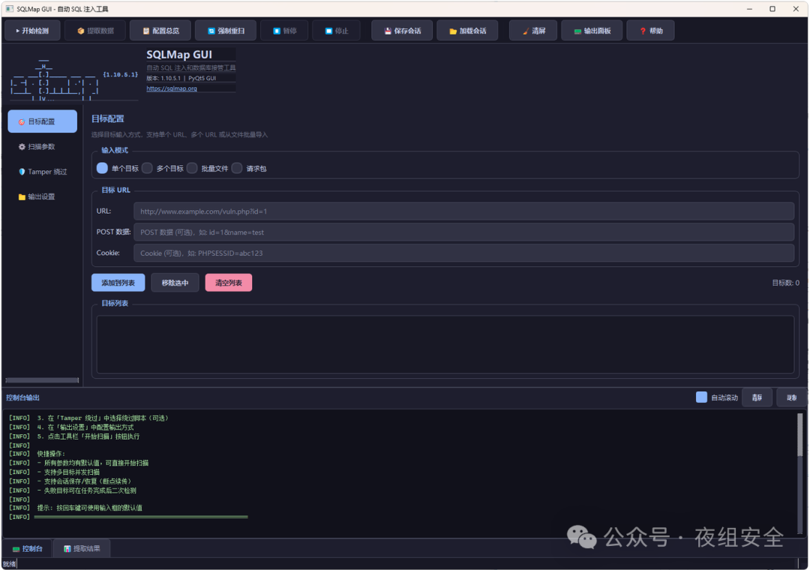Screen dimensions: 810x570
Task: Click the Cookie input field
Action: [x=464, y=253]
